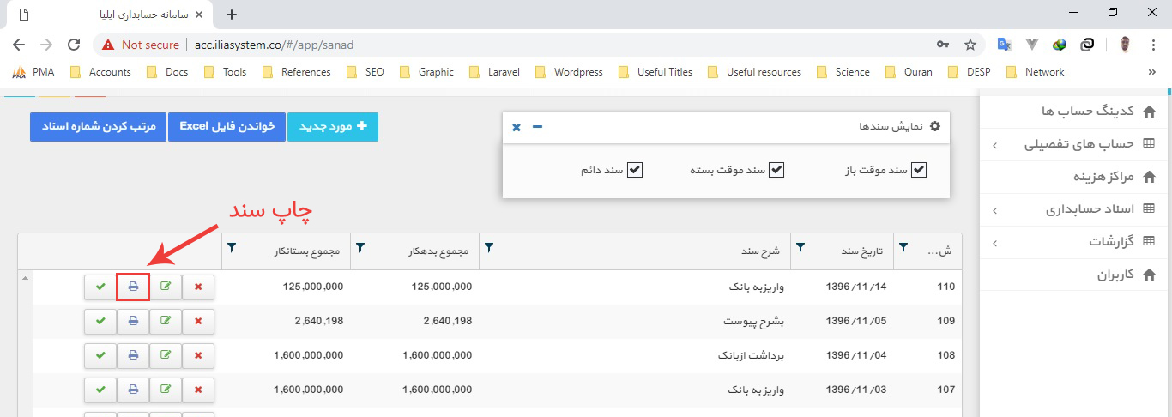
Task: Open a new browser tab
Action: pos(231,15)
